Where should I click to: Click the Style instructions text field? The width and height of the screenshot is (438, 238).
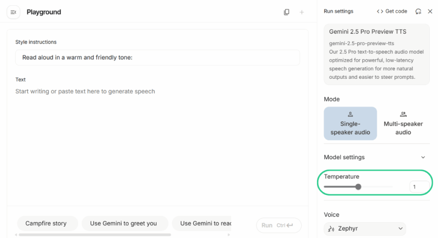point(157,57)
